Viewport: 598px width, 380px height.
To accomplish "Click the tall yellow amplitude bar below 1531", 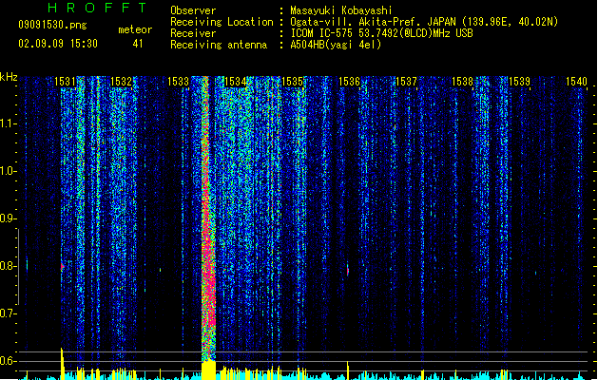I will pos(62,364).
